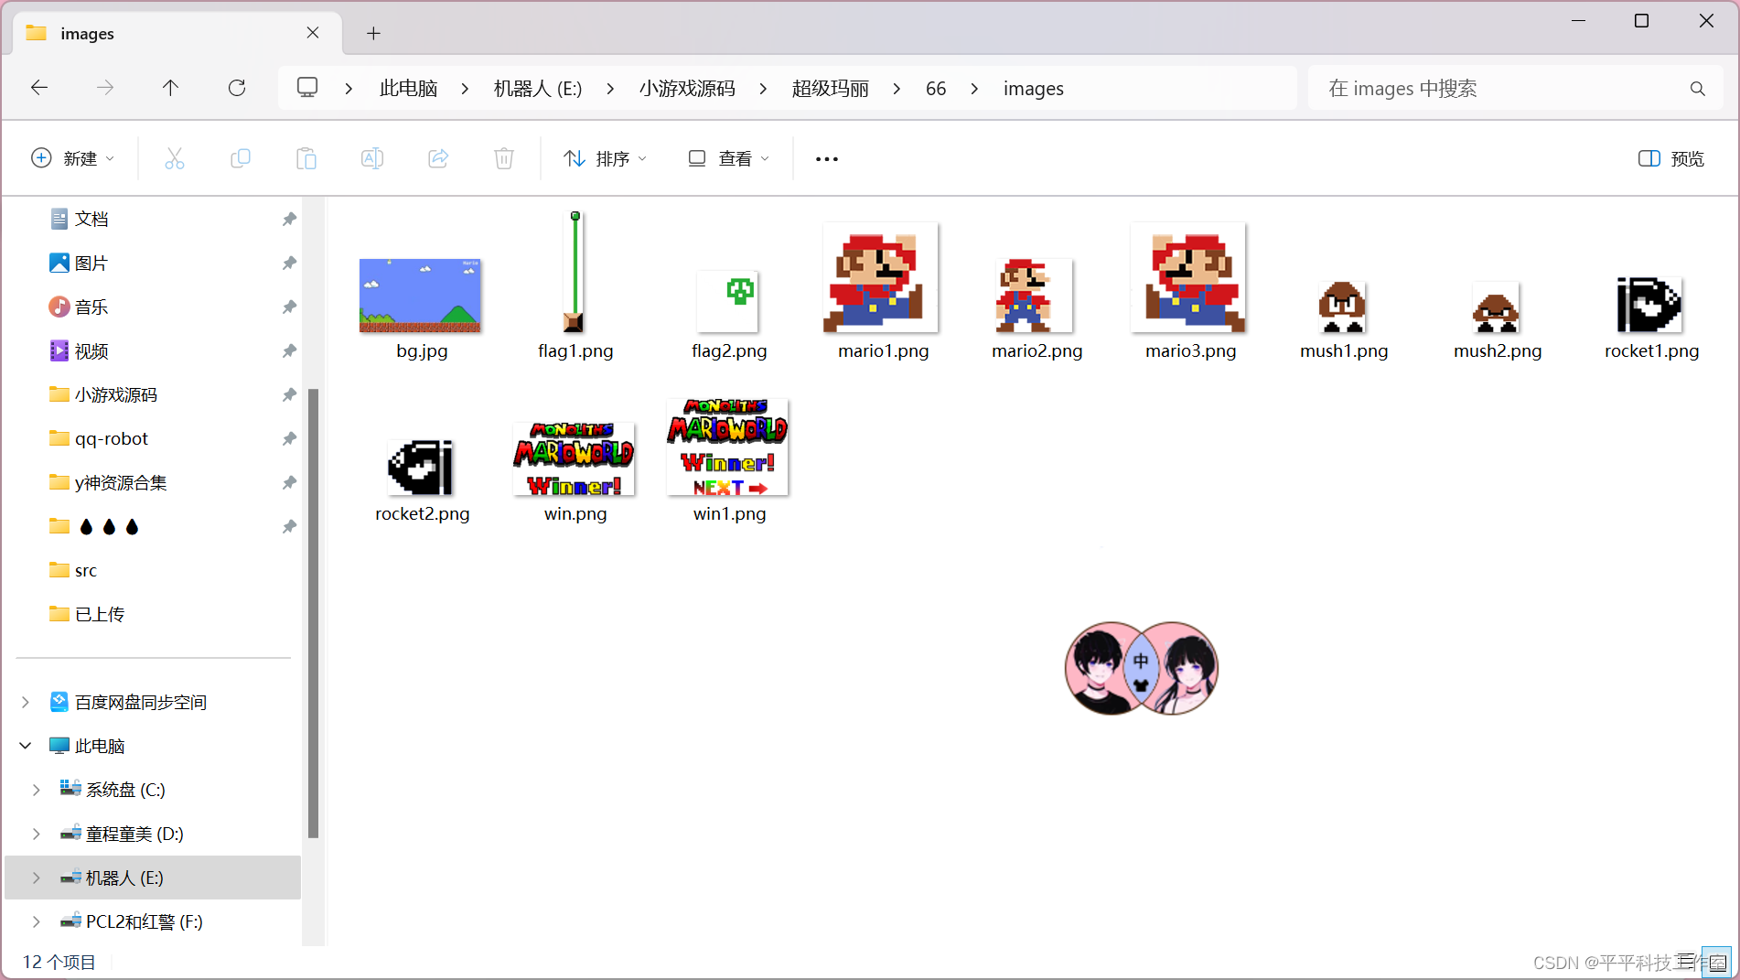The height and width of the screenshot is (980, 1740).
Task: Refresh the current folder view
Action: 237,88
